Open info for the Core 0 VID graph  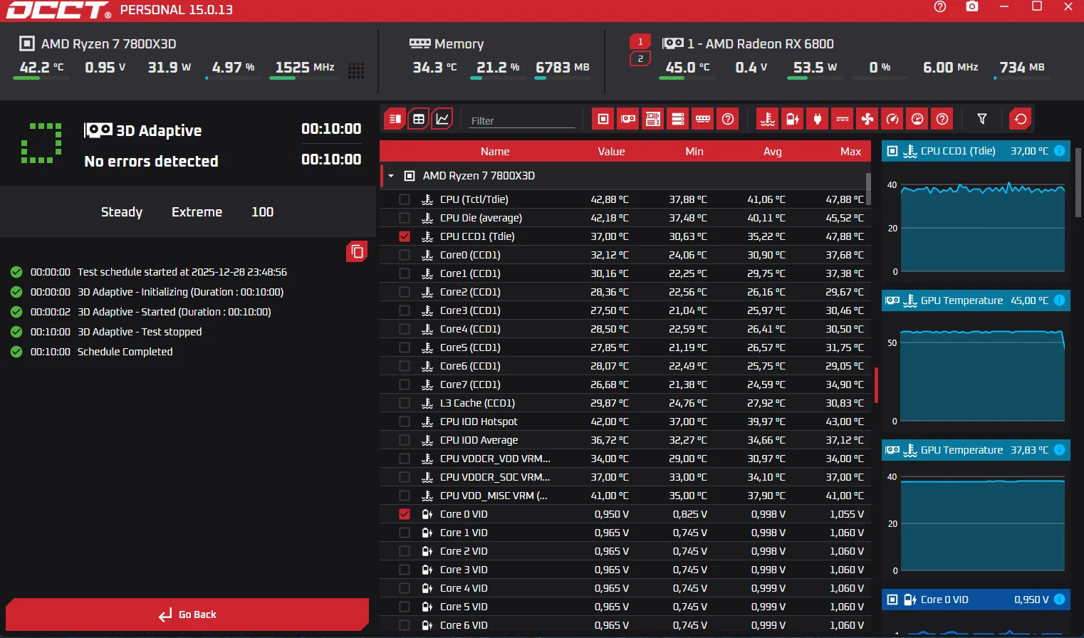tap(1059, 600)
